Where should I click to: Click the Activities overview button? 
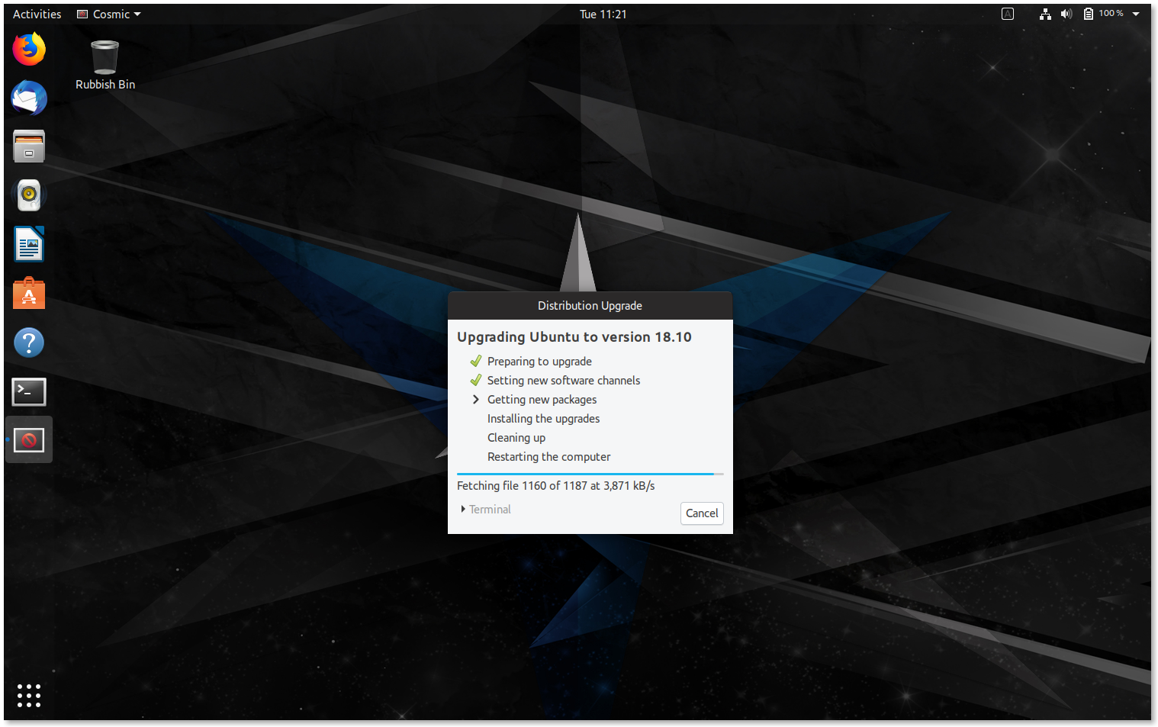37,14
